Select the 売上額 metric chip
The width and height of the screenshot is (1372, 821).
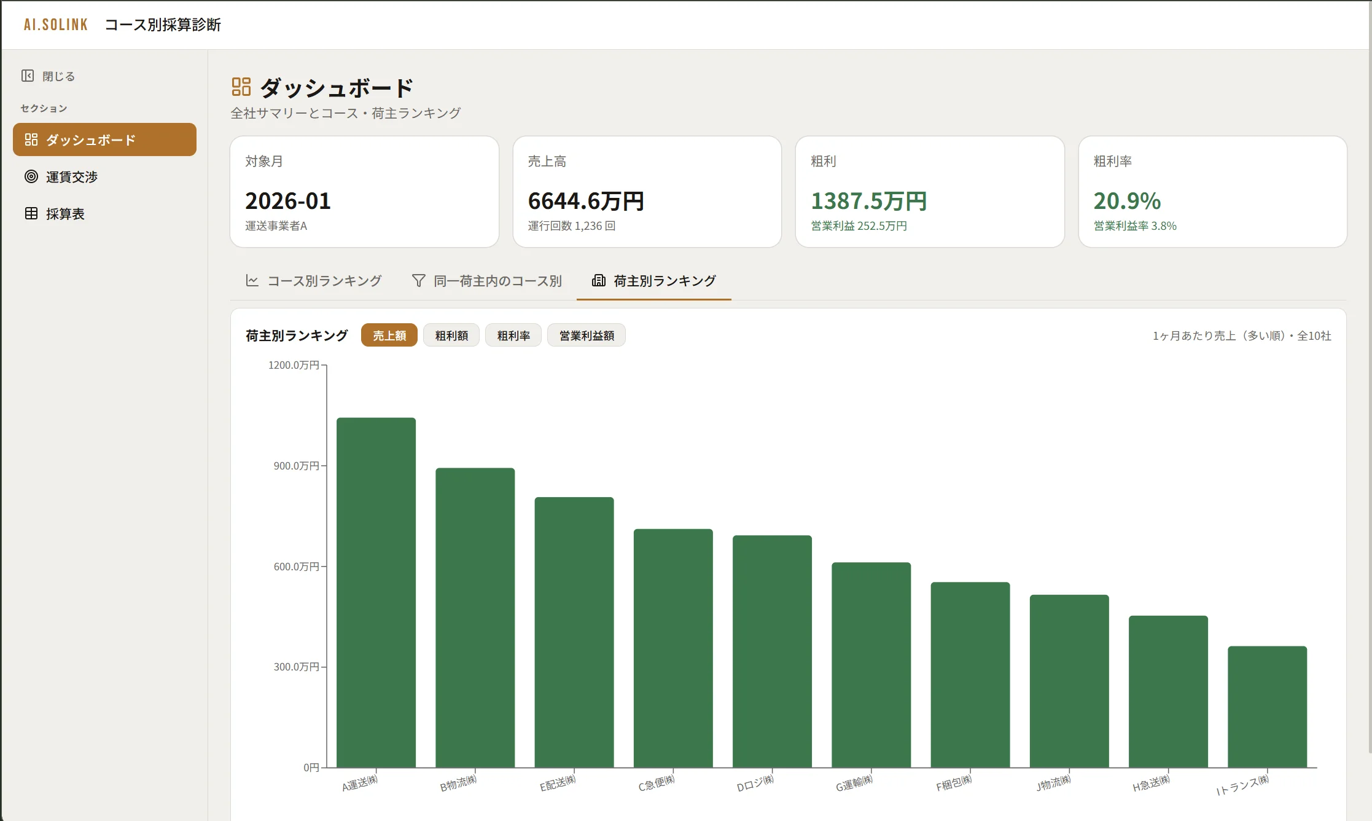[x=389, y=336]
